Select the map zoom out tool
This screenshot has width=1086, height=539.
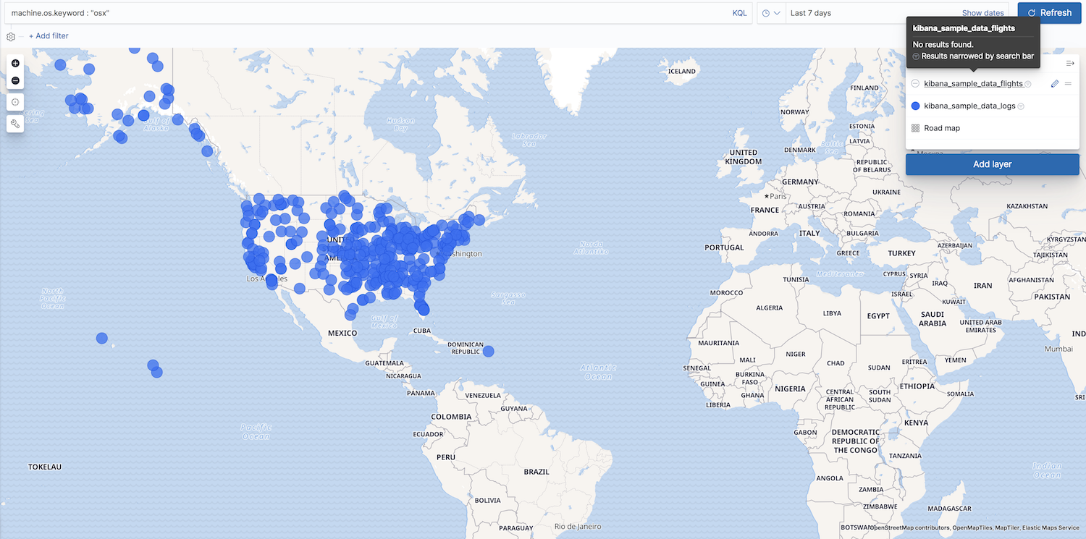14,80
